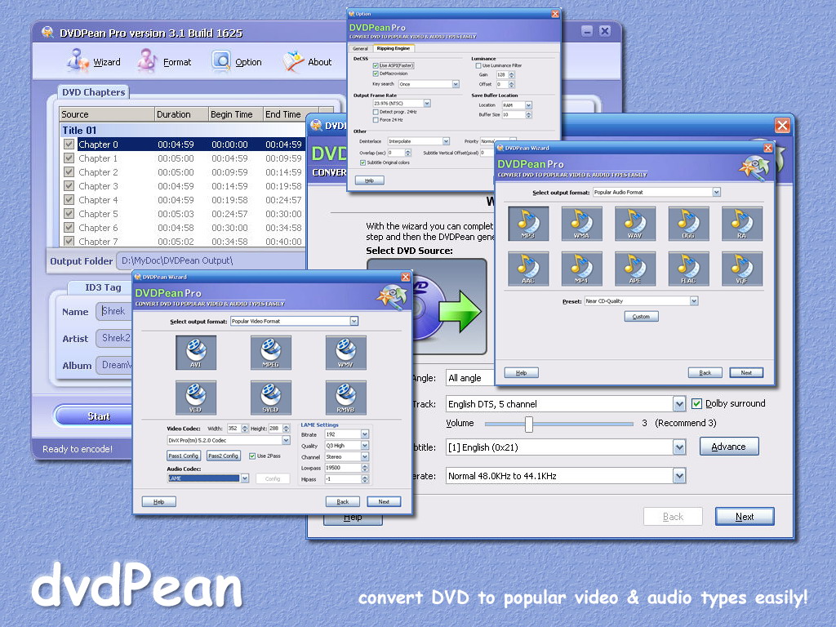Click the Custom button in audio format wizard
The image size is (836, 627).
point(641,317)
